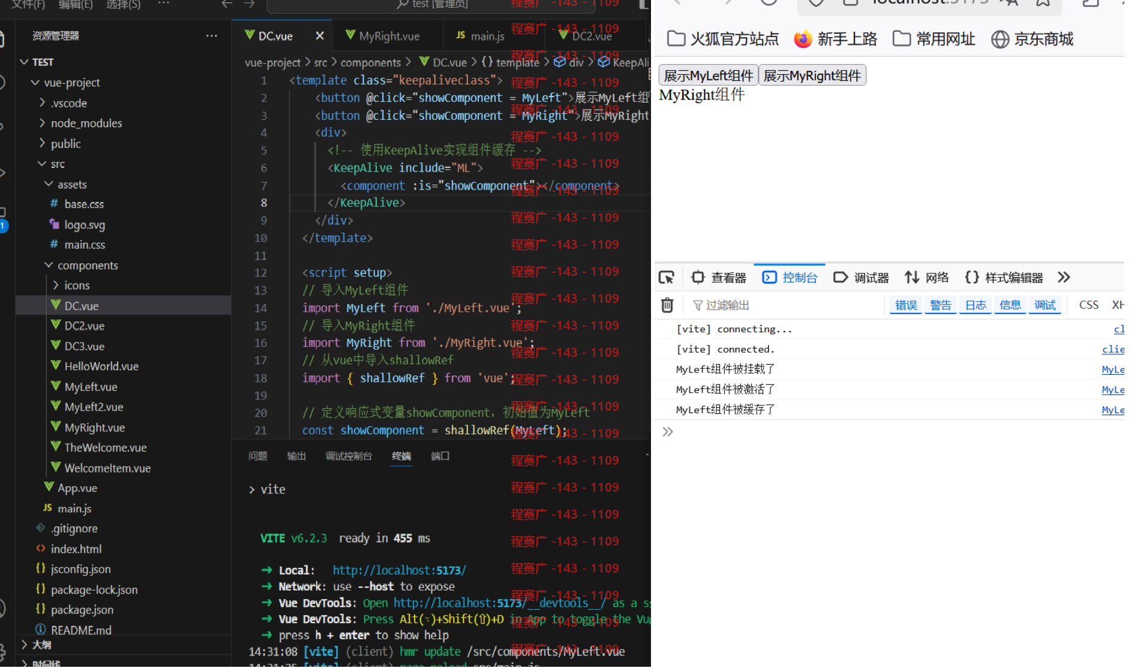Toggle the 日志 logs filter

[x=976, y=305]
